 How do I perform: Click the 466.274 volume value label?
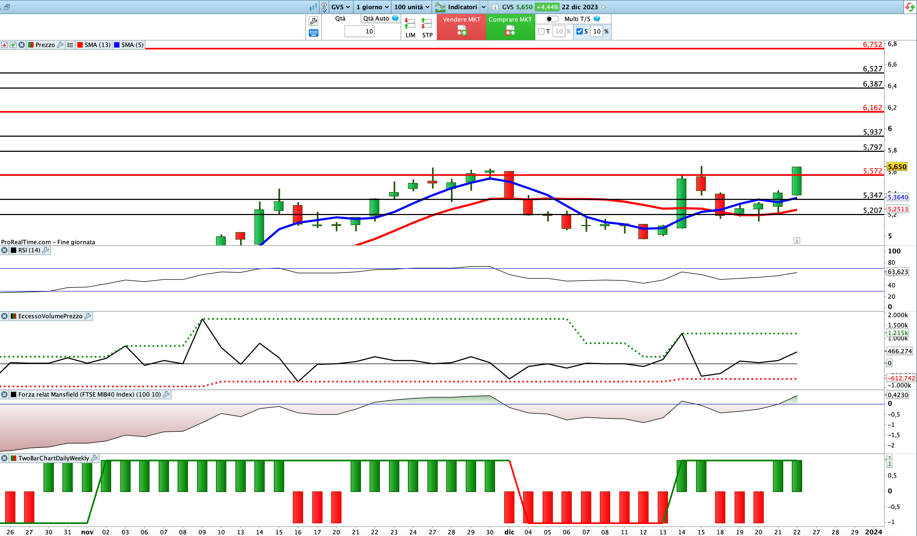click(899, 351)
